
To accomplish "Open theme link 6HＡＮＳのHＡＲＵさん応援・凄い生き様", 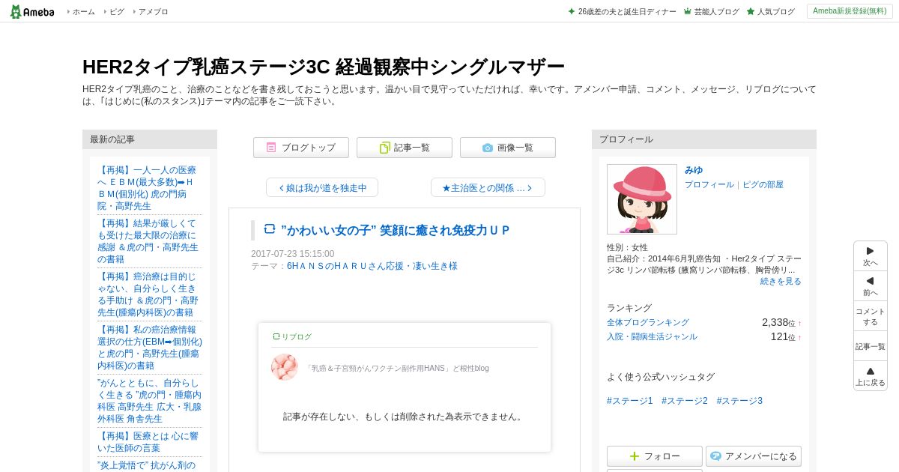I will [372, 266].
